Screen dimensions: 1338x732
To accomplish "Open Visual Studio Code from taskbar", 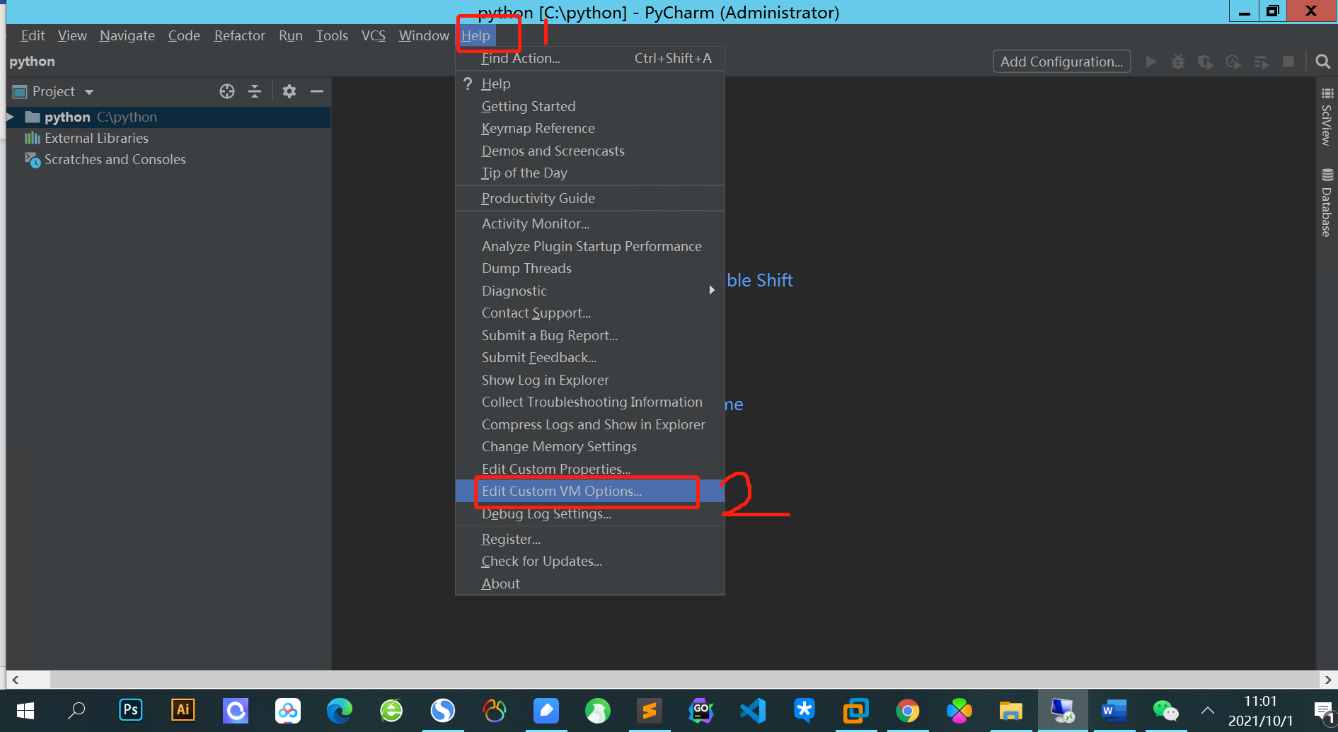I will 752,710.
